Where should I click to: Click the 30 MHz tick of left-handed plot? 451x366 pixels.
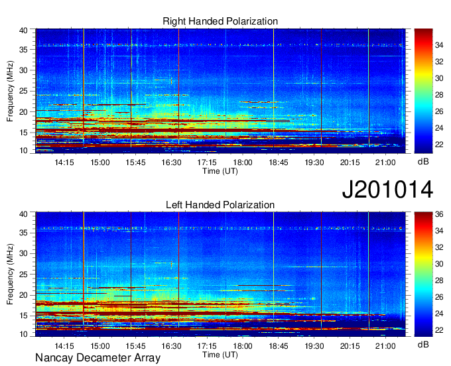tap(24, 253)
